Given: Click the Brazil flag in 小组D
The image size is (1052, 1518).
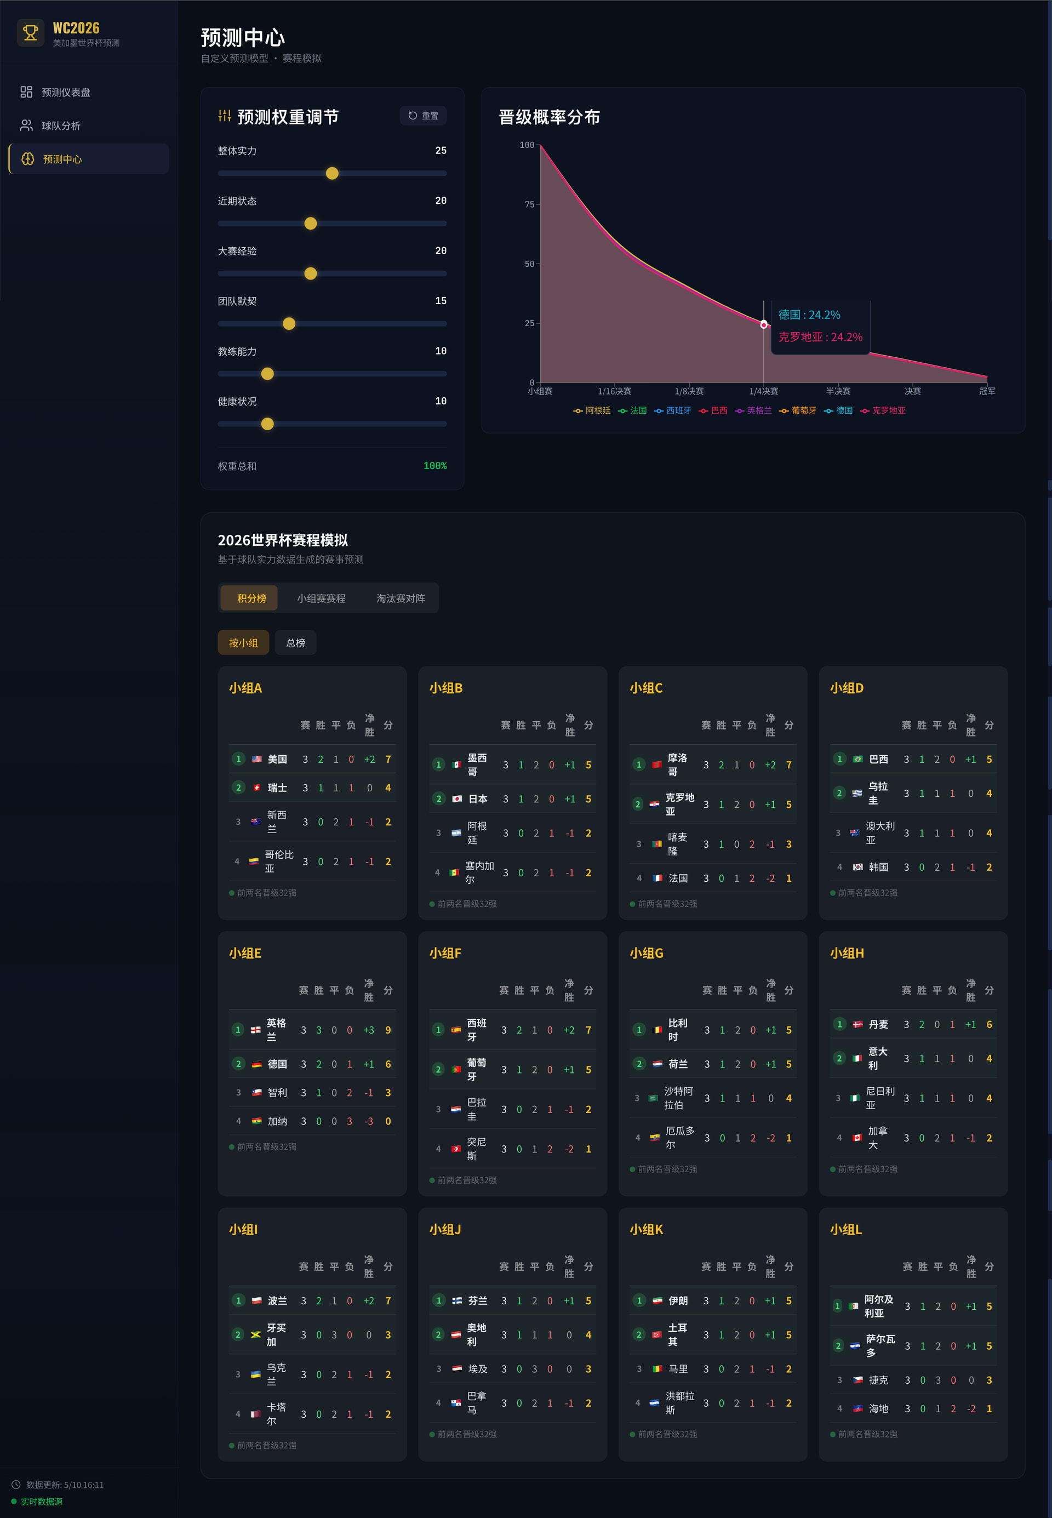Looking at the screenshot, I should pos(857,760).
